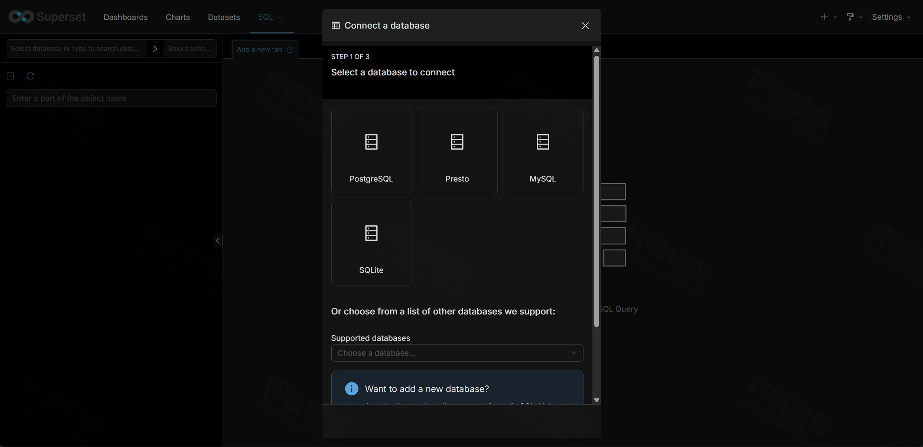
Task: Click the dialog scrollbar down arrow
Action: point(597,400)
